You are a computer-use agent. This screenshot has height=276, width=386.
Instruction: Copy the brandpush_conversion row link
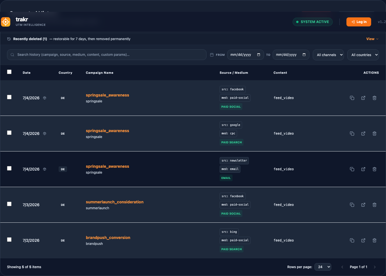[352, 240]
